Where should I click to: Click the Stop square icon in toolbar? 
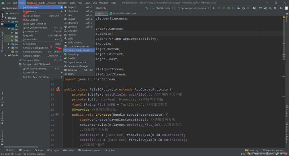[248, 8]
